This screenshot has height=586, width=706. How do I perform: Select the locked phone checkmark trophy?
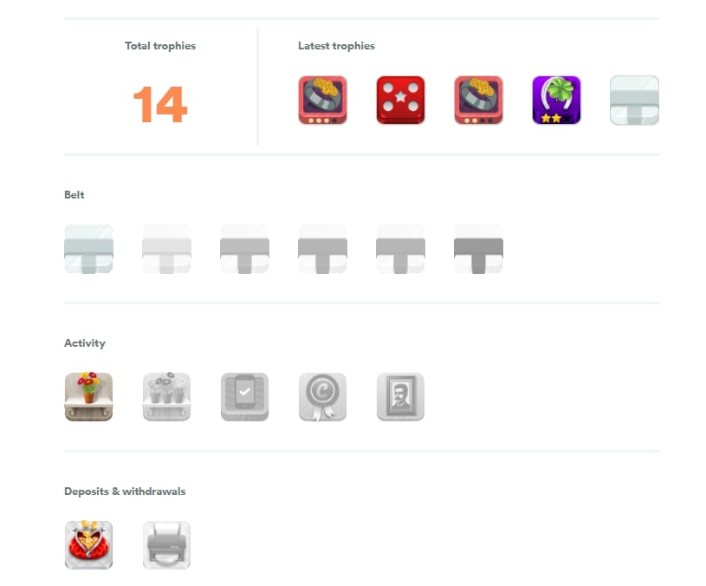(x=244, y=397)
